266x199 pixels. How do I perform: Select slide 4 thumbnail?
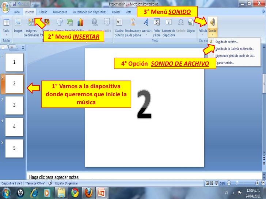tap(14, 127)
